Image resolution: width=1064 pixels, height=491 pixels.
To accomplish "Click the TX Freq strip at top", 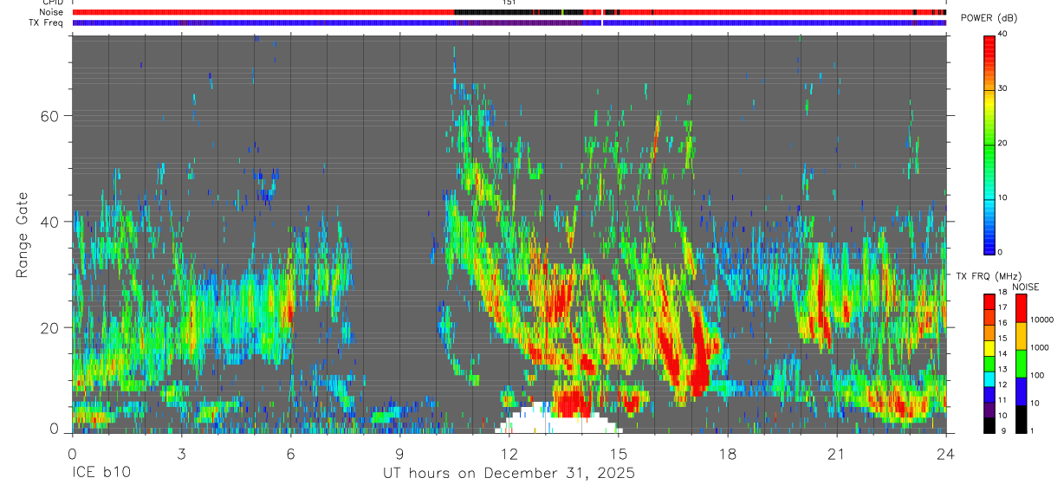I will [509, 23].
